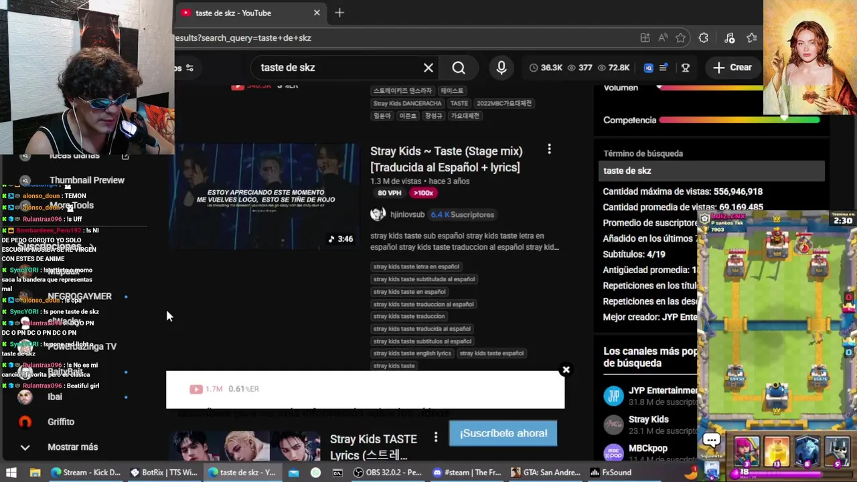Switch to Stream - Kick taskbar window
This screenshot has width=857, height=482.
tap(86, 473)
